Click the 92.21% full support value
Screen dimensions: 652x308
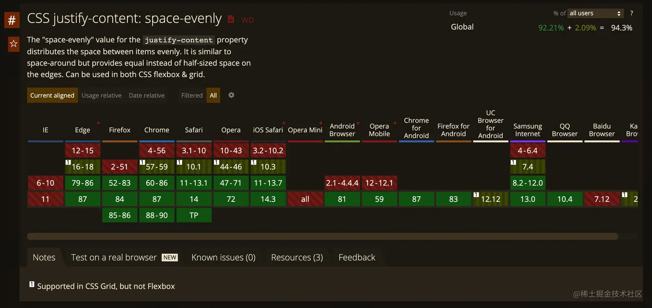551,28
